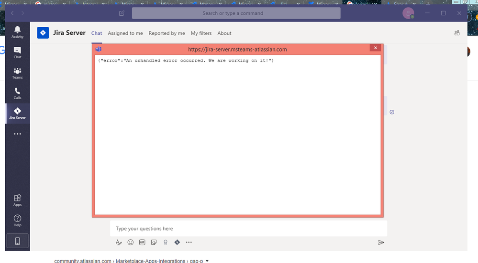Screen dimensions: 478x263
Task: Show more apps with the sidebar ellipsis
Action: [x=17, y=134]
